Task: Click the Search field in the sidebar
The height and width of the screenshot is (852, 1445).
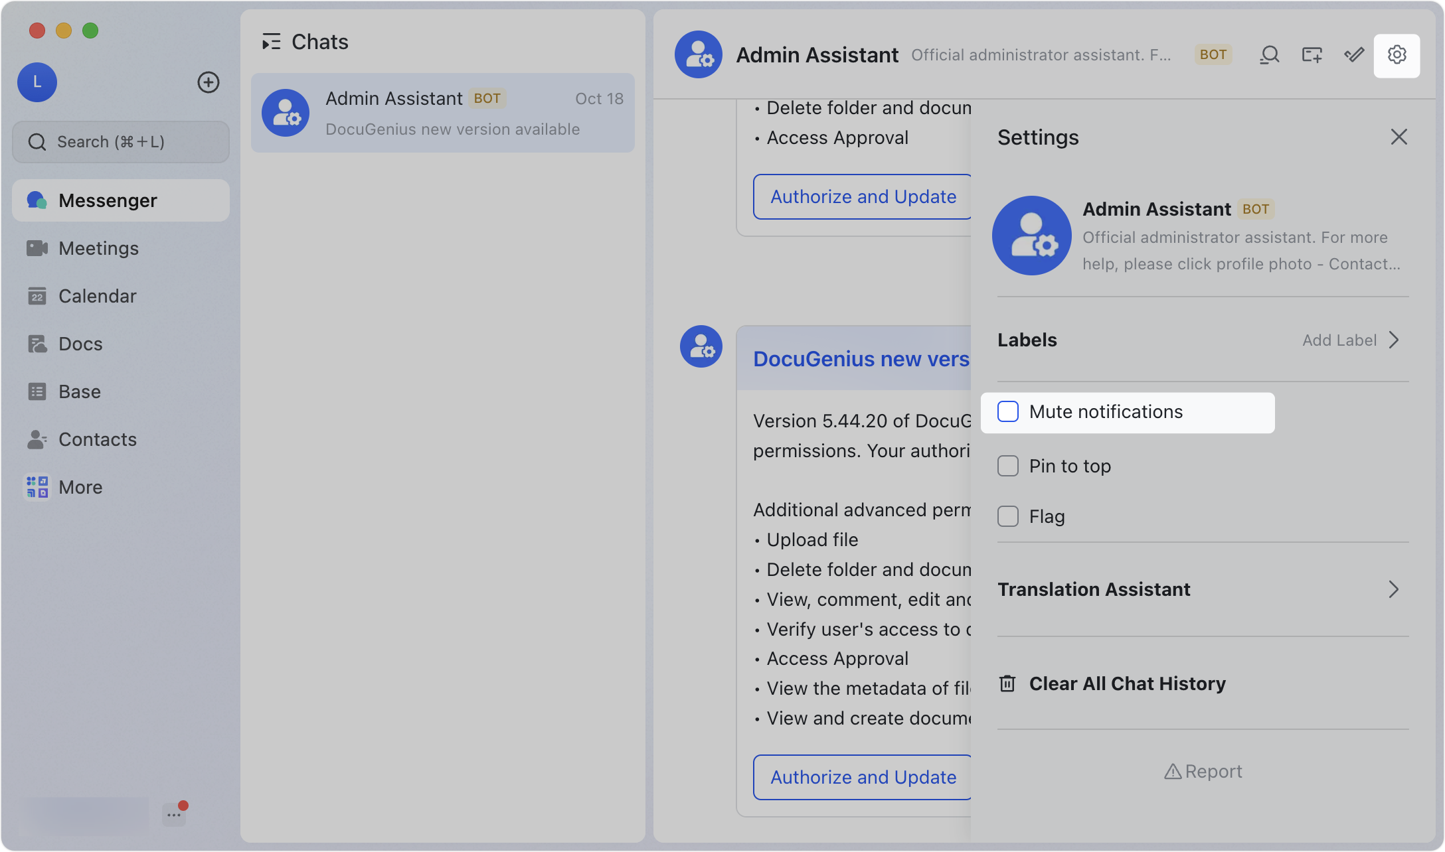Action: coord(120,141)
